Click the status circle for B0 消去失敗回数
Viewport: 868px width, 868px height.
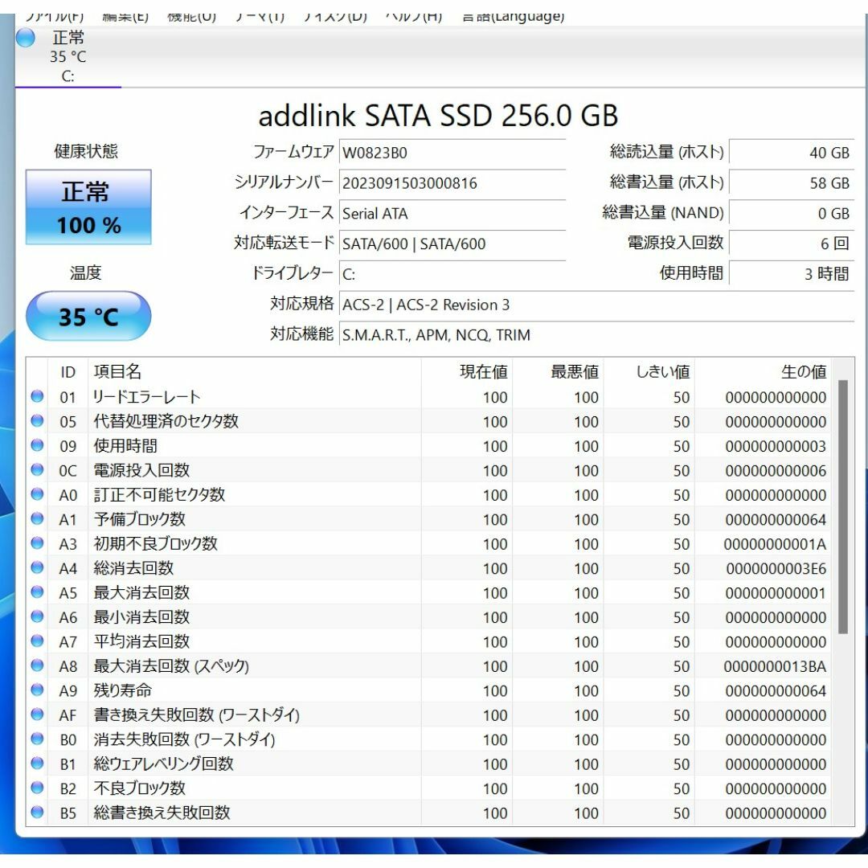tap(37, 739)
